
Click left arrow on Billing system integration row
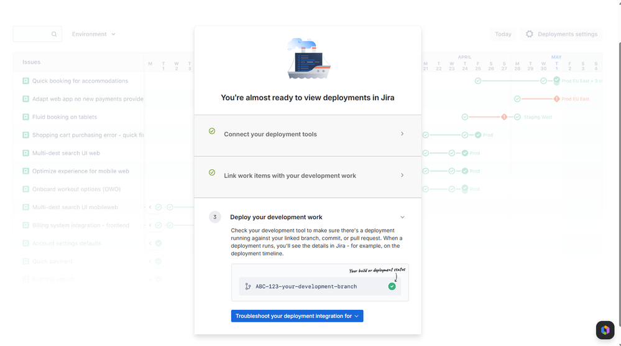pos(150,225)
